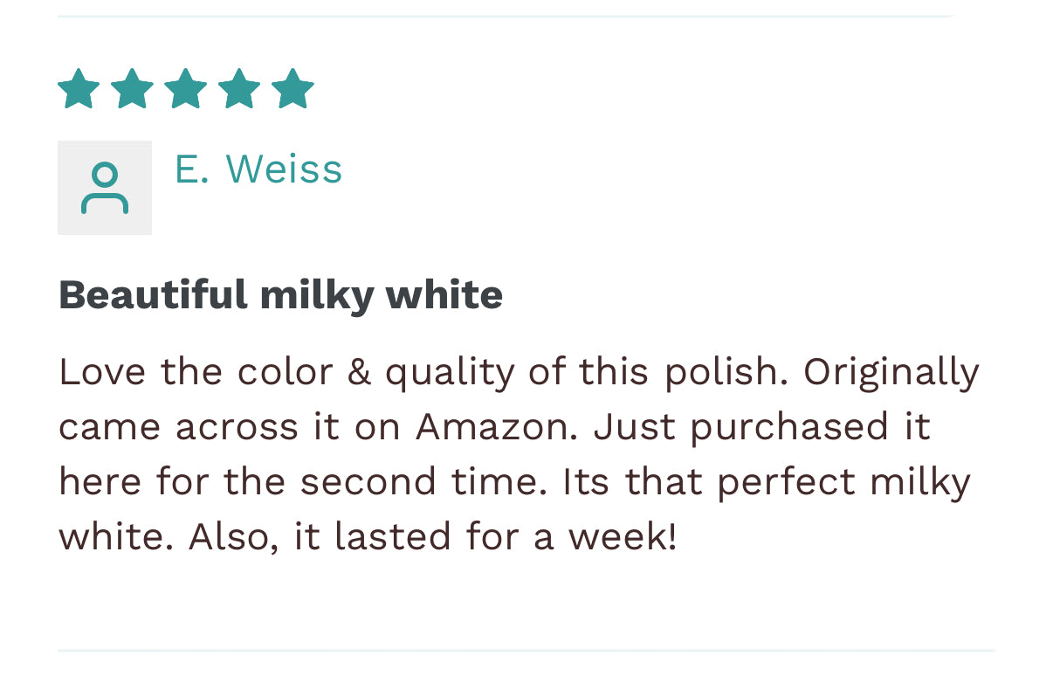Click the fourth star in the rating
This screenshot has height=683, width=1053.
click(x=238, y=89)
